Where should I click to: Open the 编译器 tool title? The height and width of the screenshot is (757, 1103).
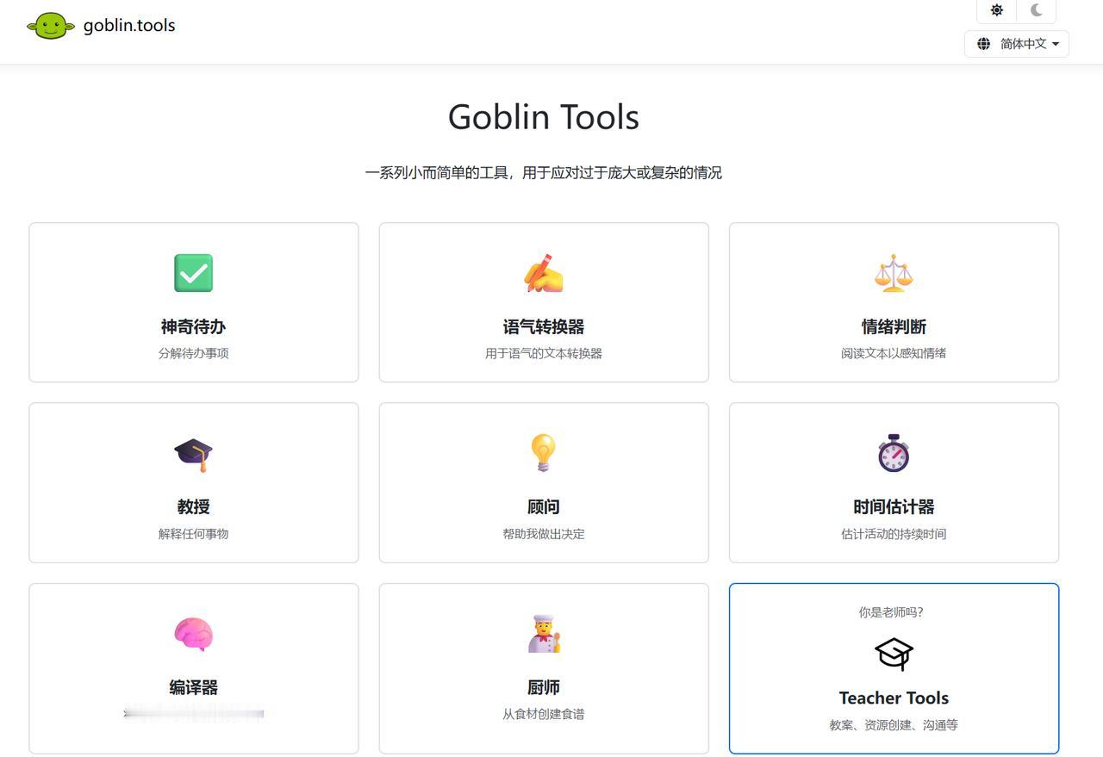193,687
